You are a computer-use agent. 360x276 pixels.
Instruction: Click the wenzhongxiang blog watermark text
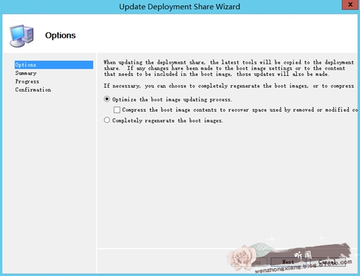pos(303,266)
